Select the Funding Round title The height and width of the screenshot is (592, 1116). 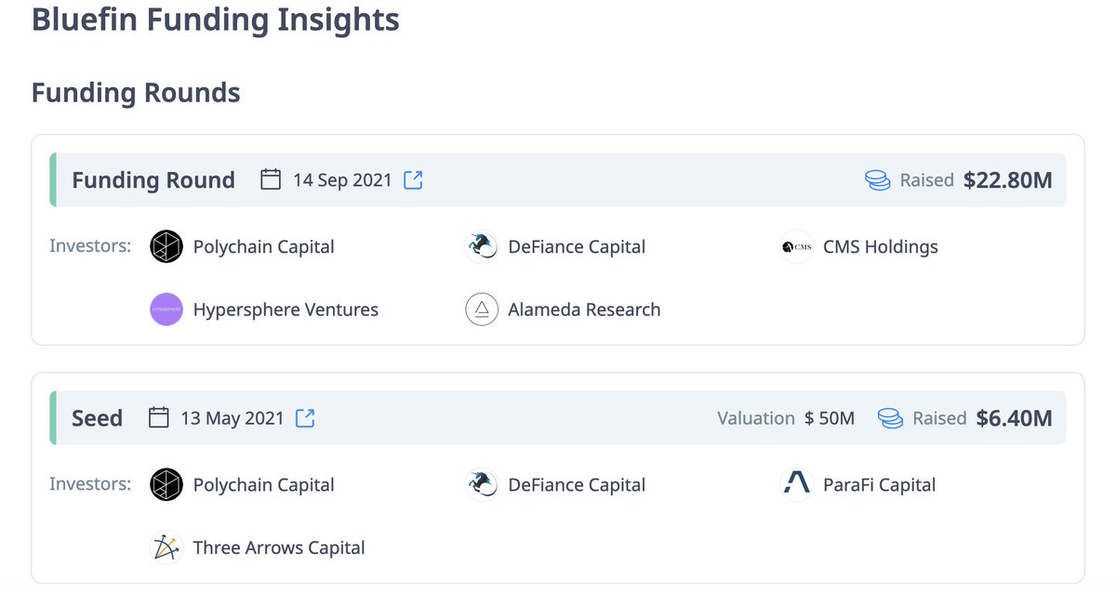(153, 180)
